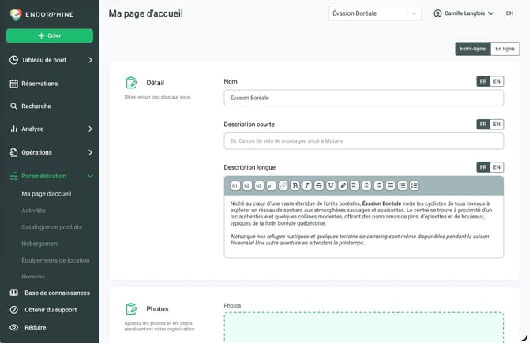Expand the Opérations submenu chevron

click(x=90, y=152)
